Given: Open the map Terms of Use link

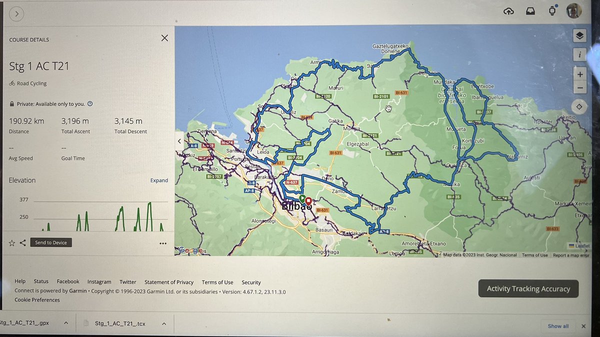Looking at the screenshot, I should [534, 255].
